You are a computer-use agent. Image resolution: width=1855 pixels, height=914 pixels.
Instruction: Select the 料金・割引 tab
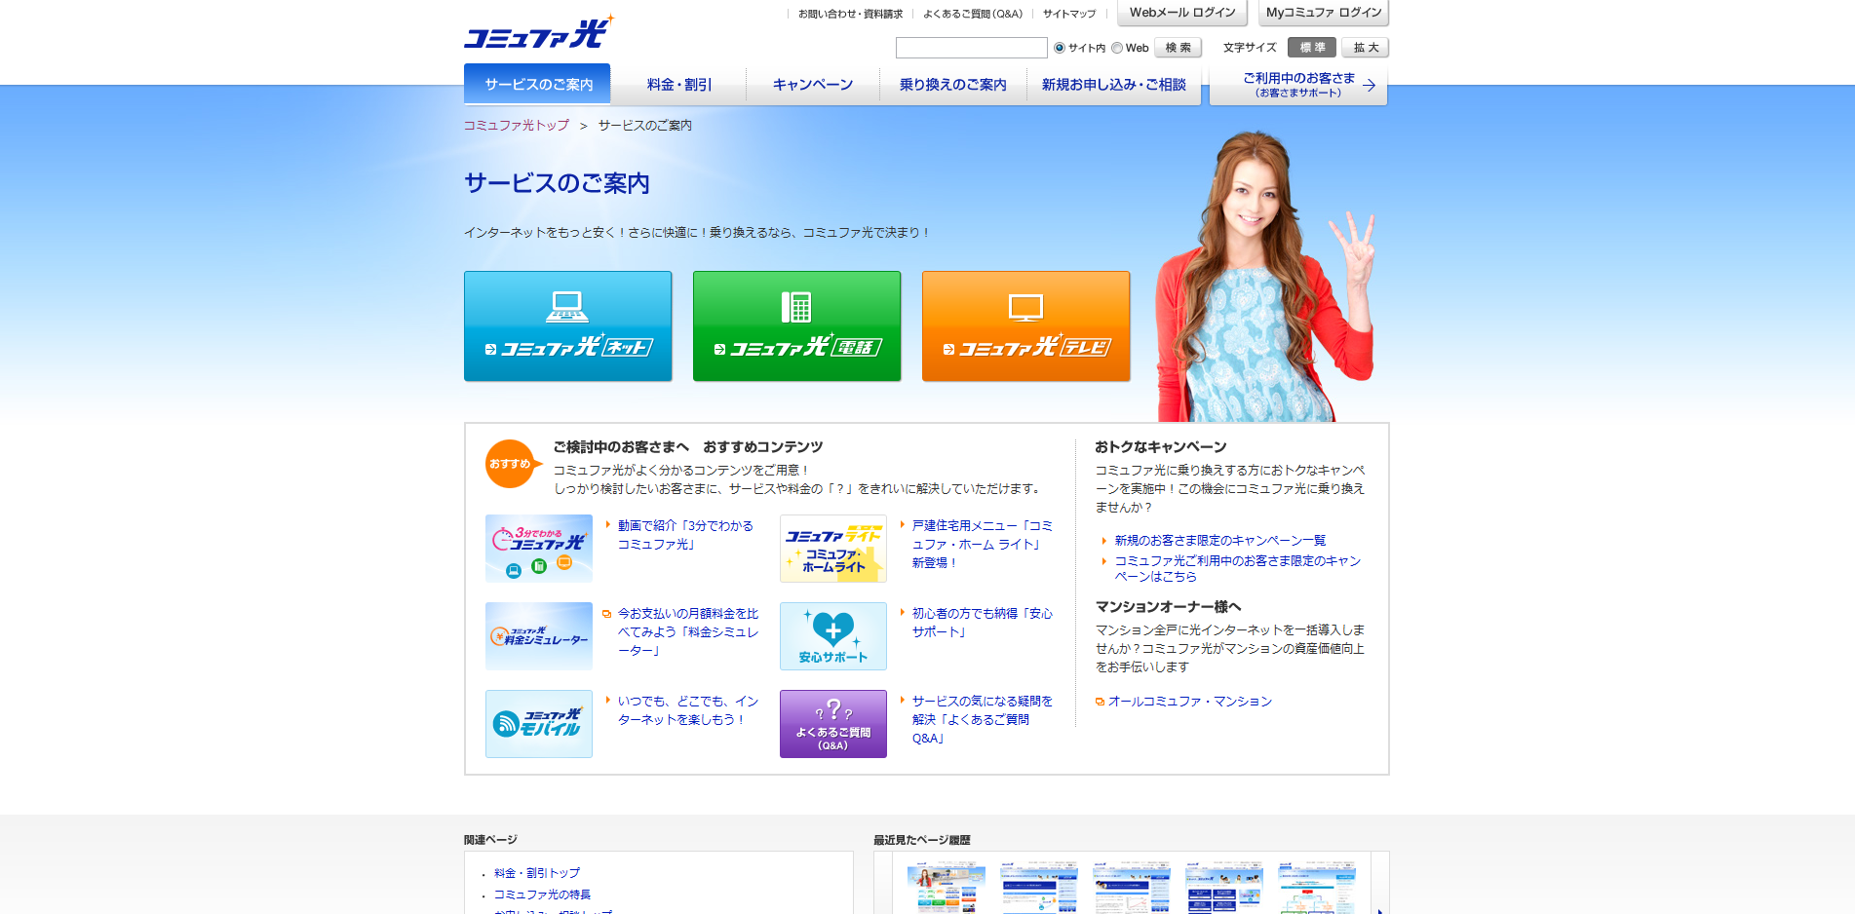(679, 85)
